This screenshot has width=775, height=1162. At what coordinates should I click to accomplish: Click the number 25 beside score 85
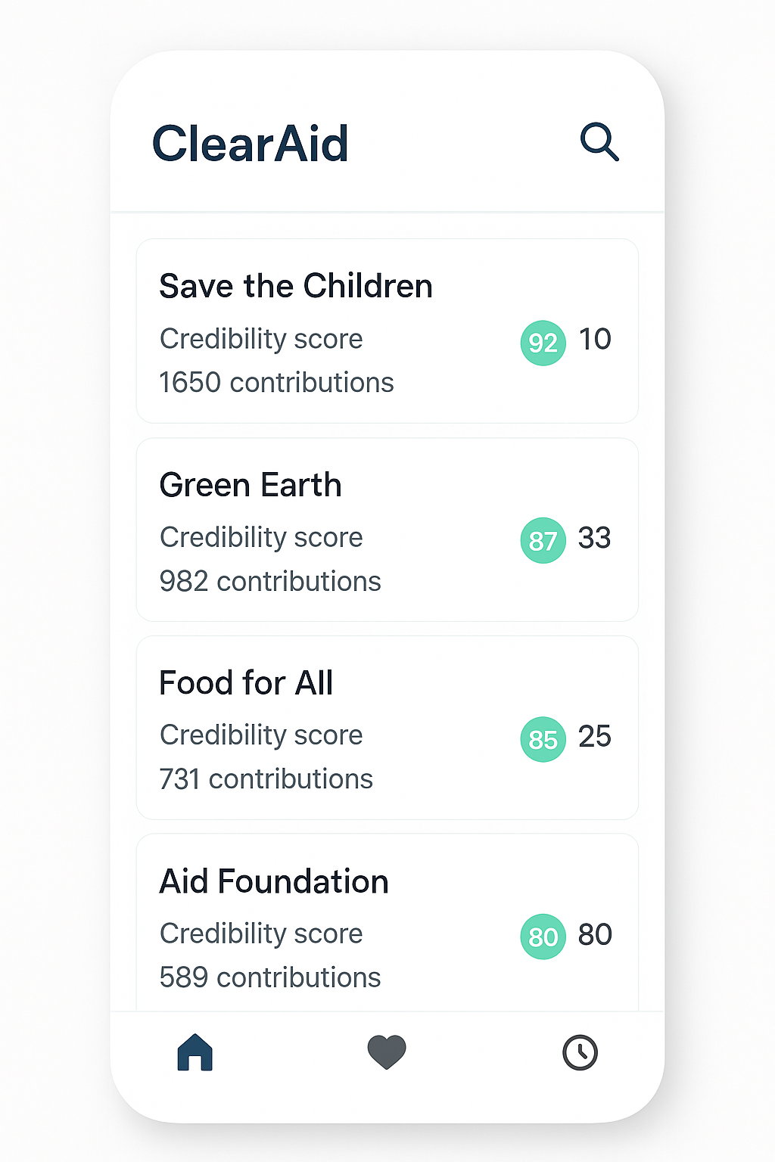click(595, 736)
